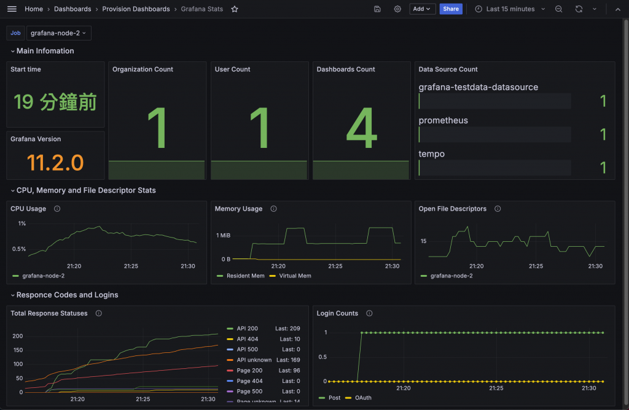Toggle the Post series in Login Counts

click(x=334, y=398)
